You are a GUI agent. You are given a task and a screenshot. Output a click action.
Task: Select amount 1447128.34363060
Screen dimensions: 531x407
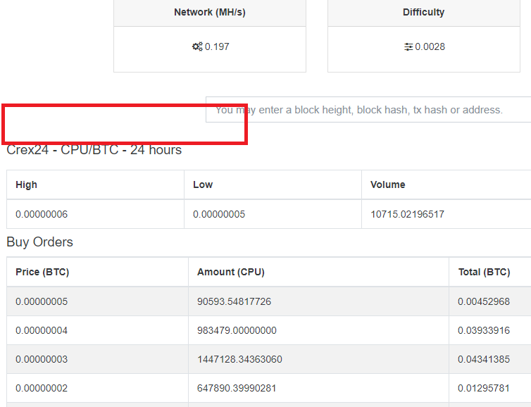tap(239, 359)
